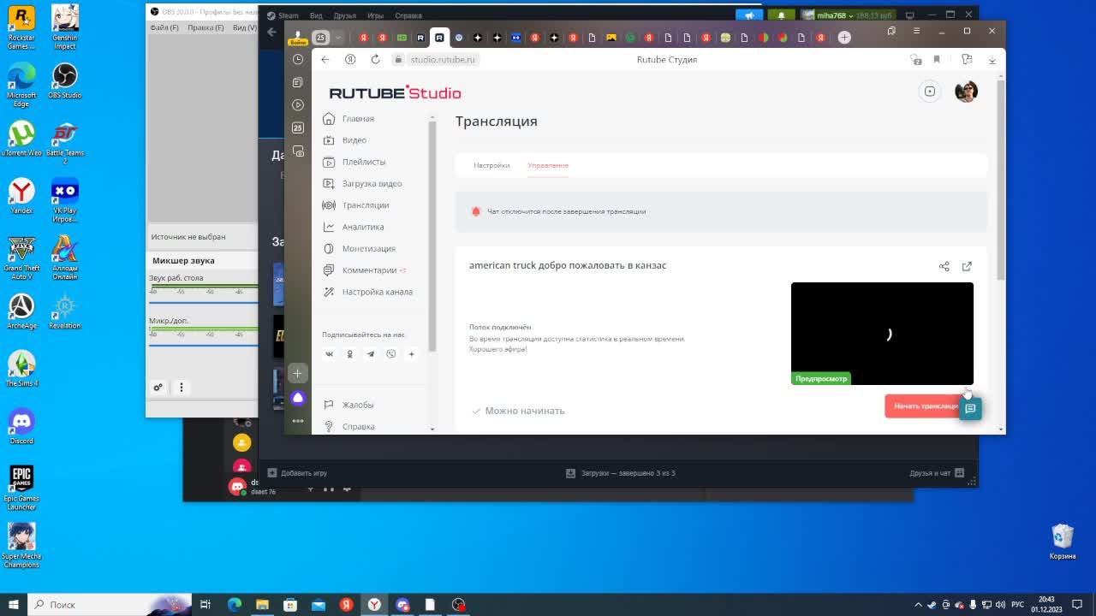Open the Alice assistant in the browser sidebar
Screen dimensions: 1096x616
(298, 398)
